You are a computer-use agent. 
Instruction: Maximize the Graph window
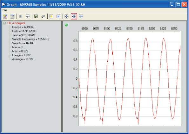tap(178, 4)
